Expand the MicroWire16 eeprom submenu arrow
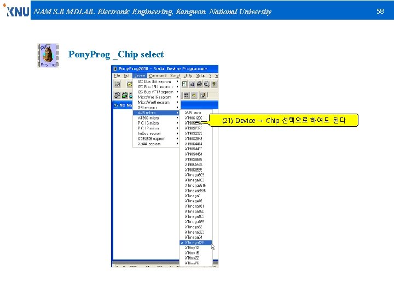Image resolution: width=394 pixels, height=295 pixels. pyautogui.click(x=177, y=97)
